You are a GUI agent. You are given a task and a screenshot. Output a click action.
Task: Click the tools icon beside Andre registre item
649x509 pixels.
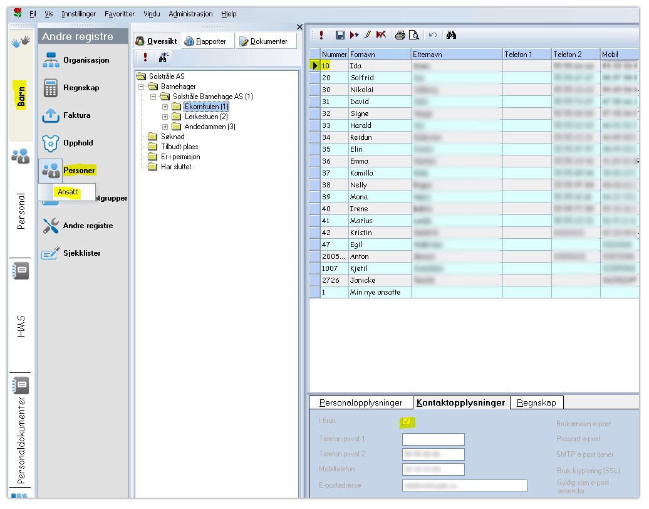pyautogui.click(x=51, y=226)
